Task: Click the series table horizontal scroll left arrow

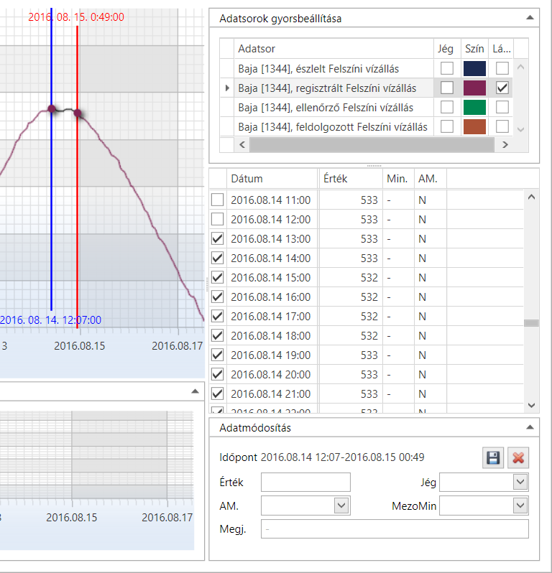Action: [242, 145]
